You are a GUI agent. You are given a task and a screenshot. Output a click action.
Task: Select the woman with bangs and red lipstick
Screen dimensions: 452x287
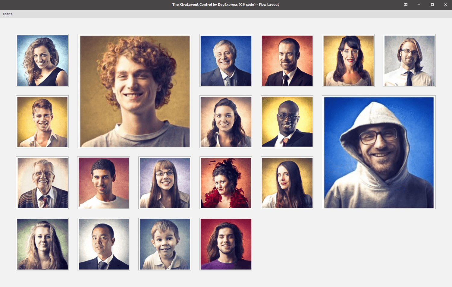click(348, 61)
